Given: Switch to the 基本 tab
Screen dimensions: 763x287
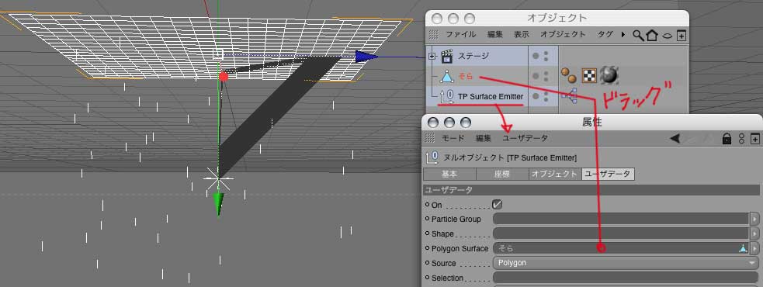Looking at the screenshot, I should coord(449,175).
